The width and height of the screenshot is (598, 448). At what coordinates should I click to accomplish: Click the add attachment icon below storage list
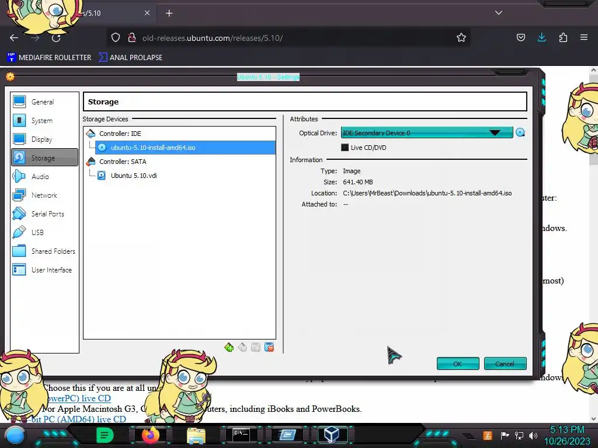click(256, 347)
